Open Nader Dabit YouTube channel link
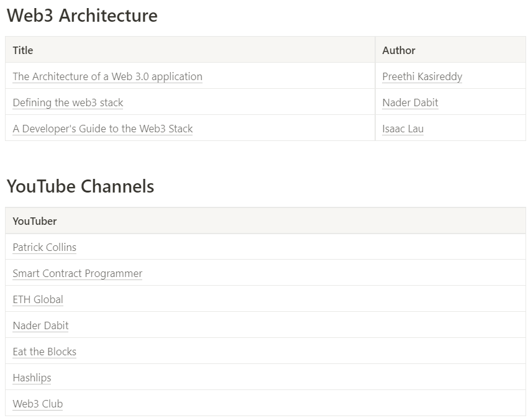The width and height of the screenshot is (528, 418). point(40,325)
